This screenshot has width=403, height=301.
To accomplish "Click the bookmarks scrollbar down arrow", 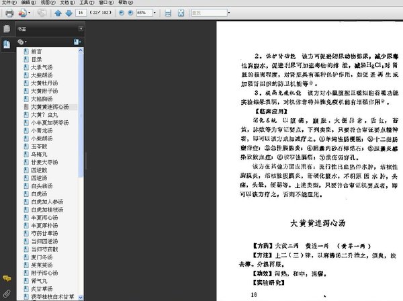I will (81, 298).
